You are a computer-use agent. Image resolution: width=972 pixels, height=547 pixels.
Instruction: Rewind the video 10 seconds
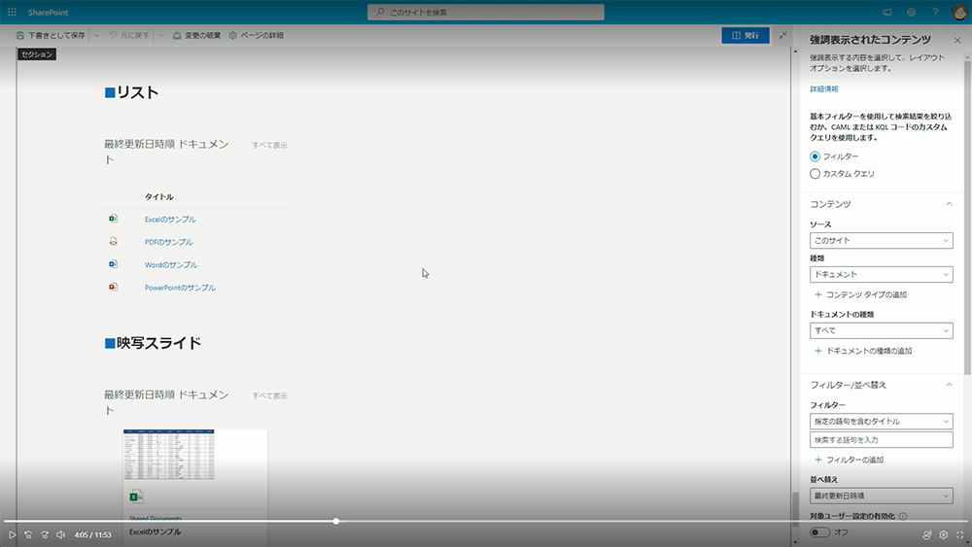(x=28, y=534)
